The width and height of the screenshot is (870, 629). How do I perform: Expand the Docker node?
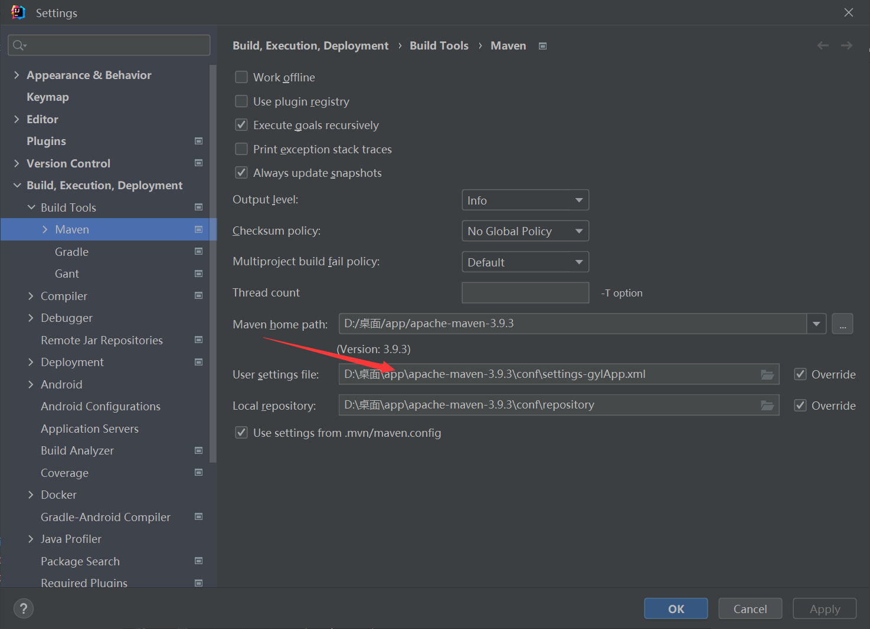pyautogui.click(x=31, y=495)
